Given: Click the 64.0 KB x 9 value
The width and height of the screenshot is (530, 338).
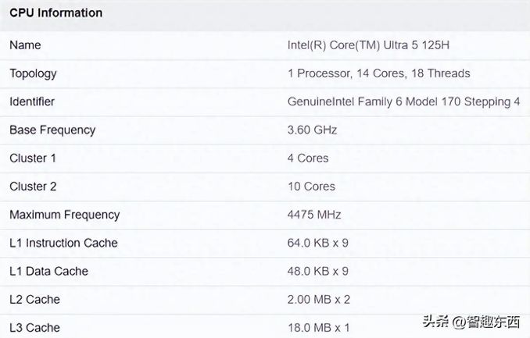Looking at the screenshot, I should [317, 243].
